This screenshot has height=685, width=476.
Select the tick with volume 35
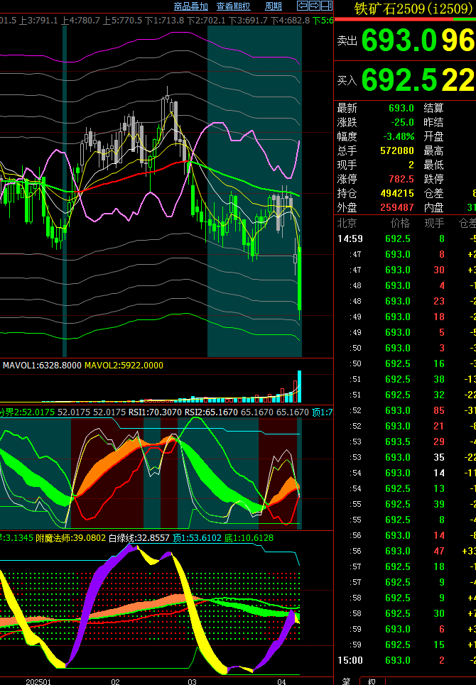point(439,457)
